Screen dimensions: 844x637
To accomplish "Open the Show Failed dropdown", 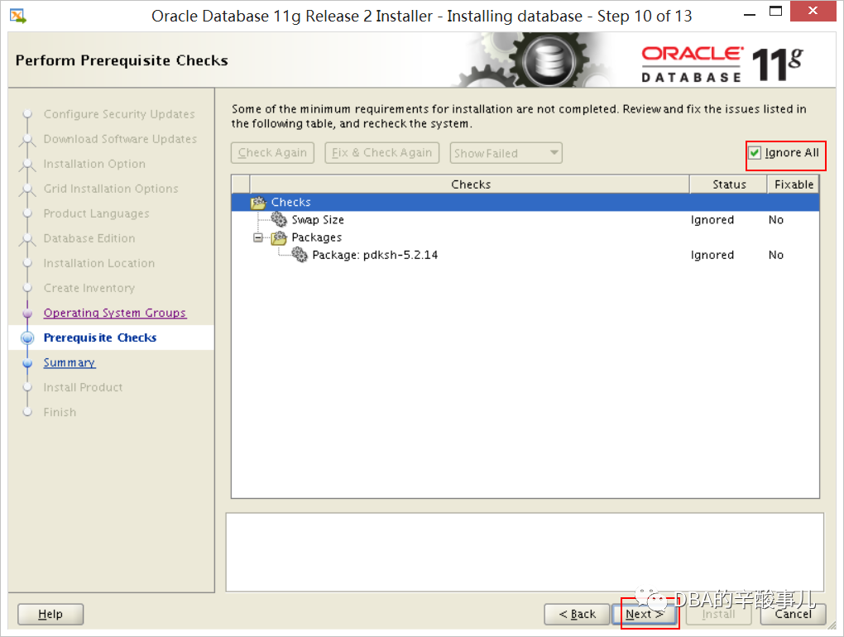I will (506, 153).
